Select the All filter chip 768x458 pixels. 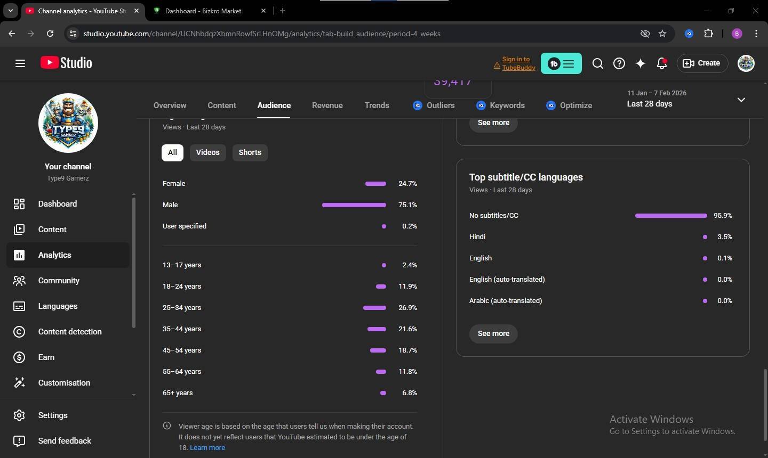[x=172, y=152]
